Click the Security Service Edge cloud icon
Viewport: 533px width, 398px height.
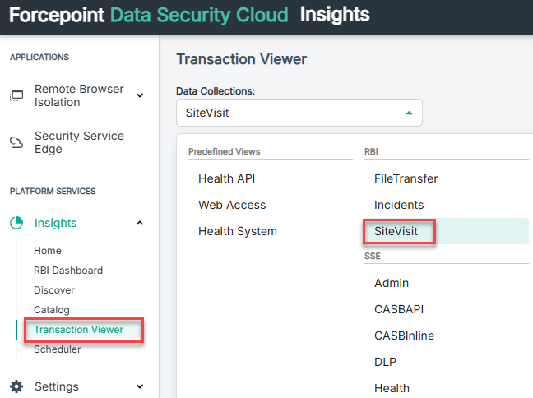pos(16,142)
